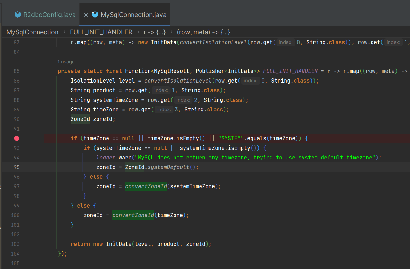The width and height of the screenshot is (410, 269).
Task: Open the FULL_INIT_HANDLER breadcrumb item
Action: (x=101, y=32)
